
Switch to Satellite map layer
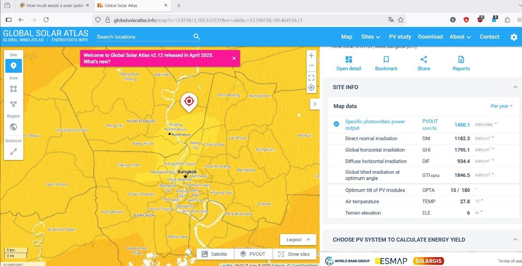[x=214, y=254]
